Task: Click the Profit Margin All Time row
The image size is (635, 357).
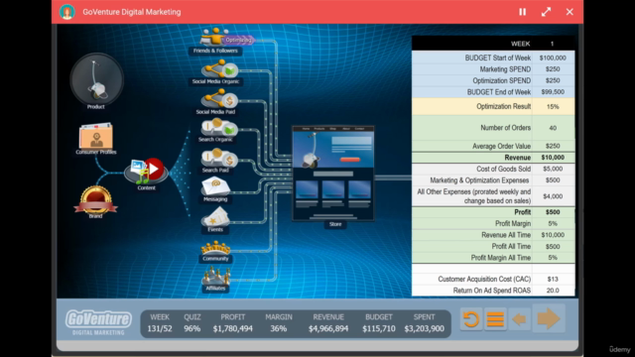Action: point(493,258)
